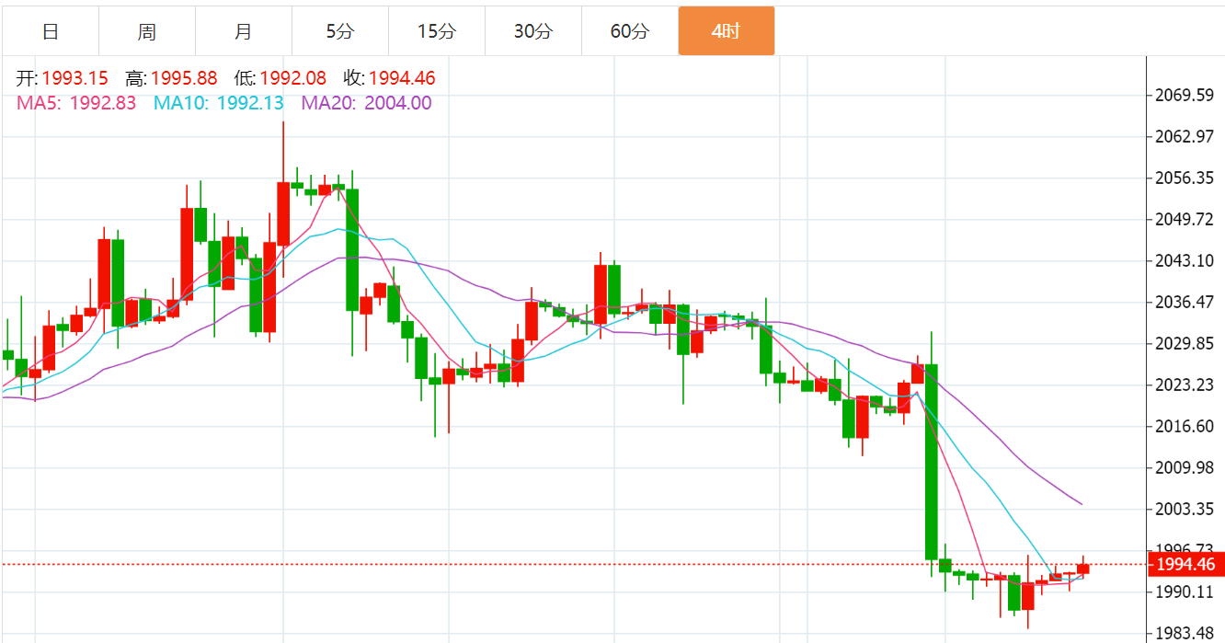Image resolution: width=1225 pixels, height=643 pixels.
Task: Choose the 30分 timeframe tab
Action: [x=533, y=31]
